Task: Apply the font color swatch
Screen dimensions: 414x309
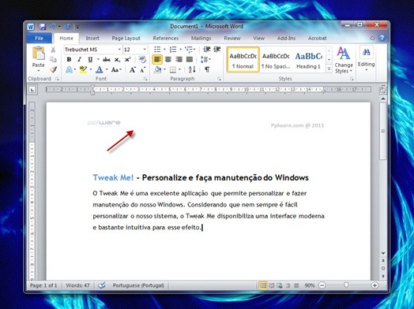Action: point(99,70)
